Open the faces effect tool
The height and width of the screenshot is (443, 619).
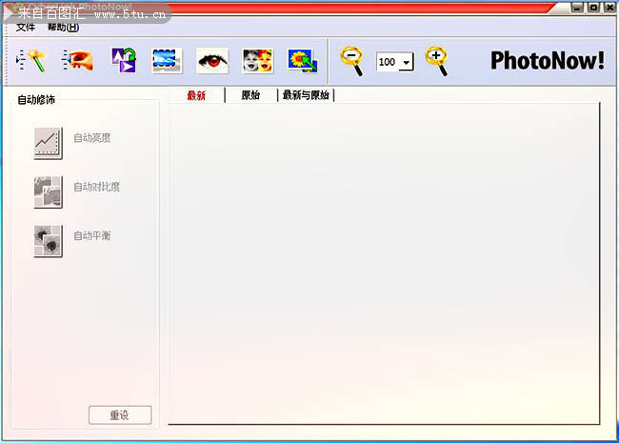point(257,61)
